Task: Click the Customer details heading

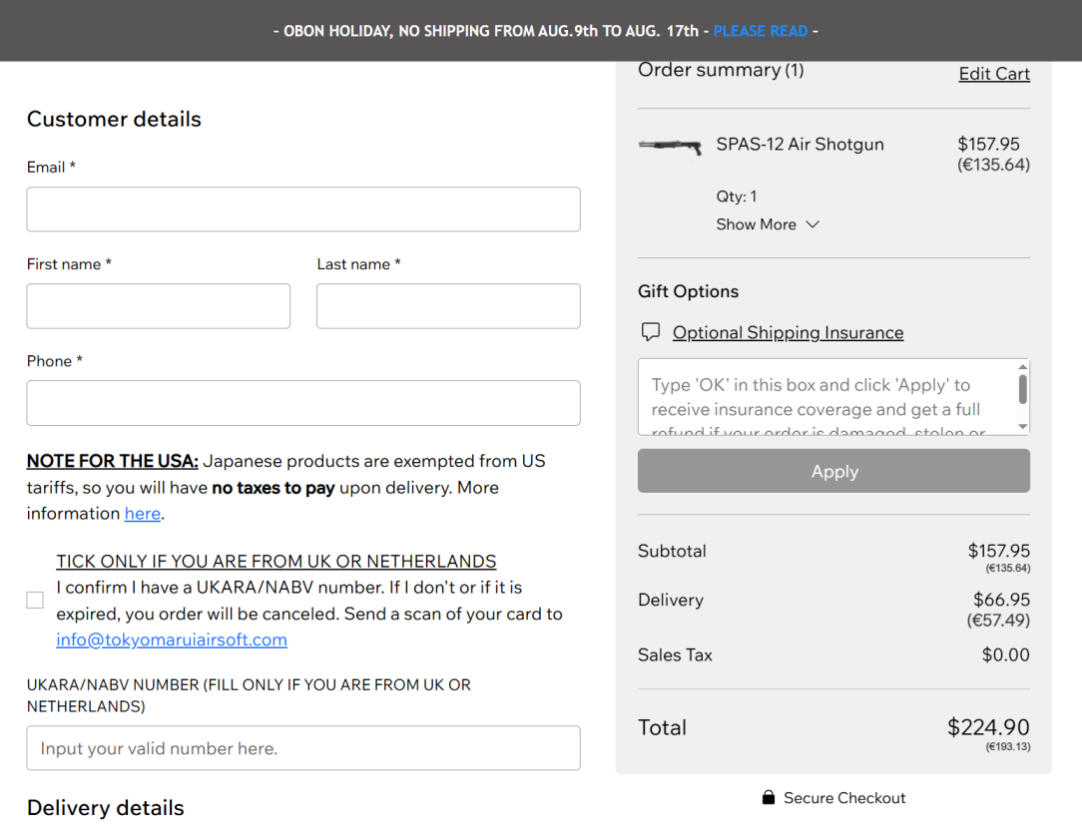Action: pos(114,119)
